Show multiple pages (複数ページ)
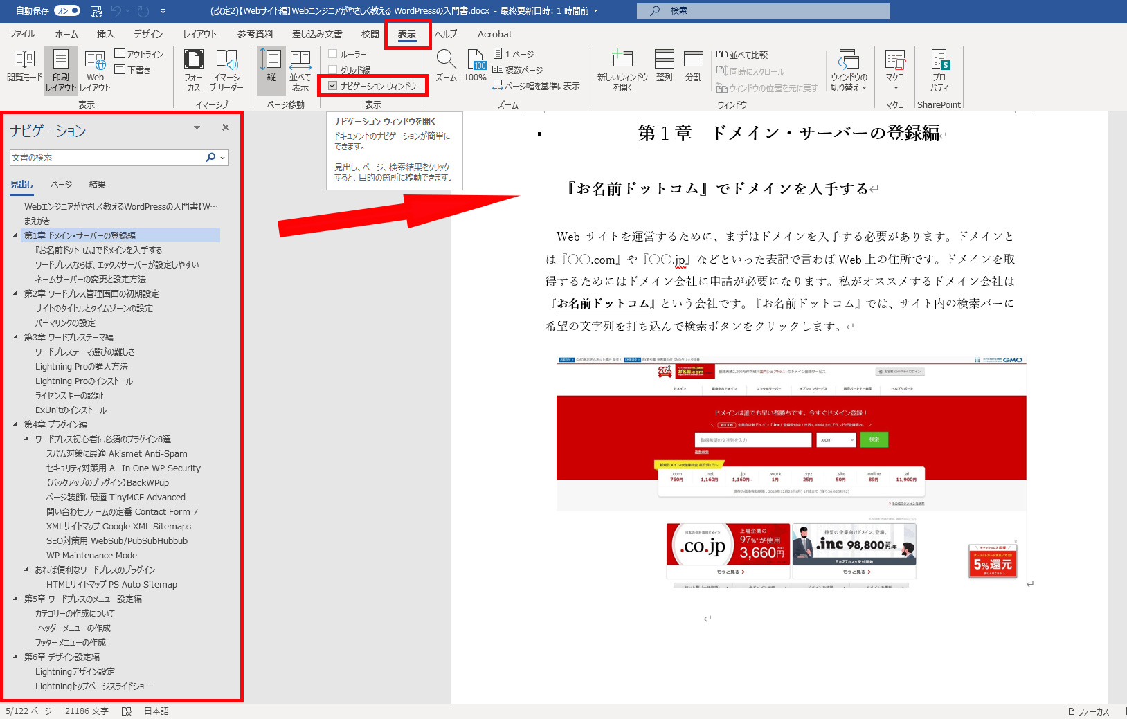 click(x=518, y=70)
